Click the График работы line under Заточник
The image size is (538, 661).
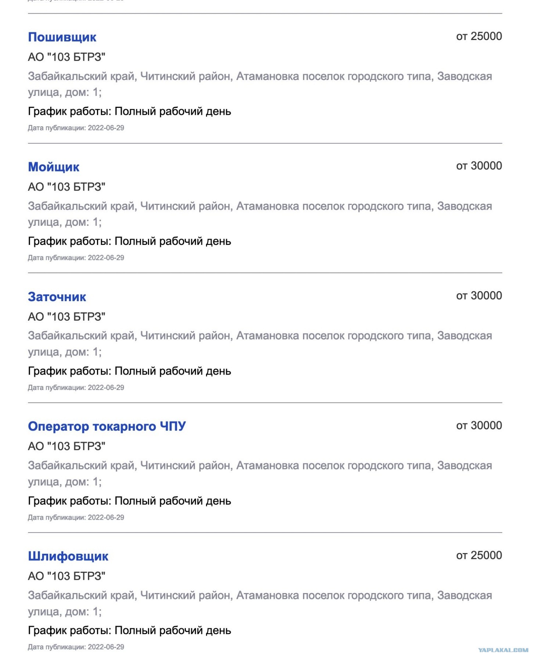point(129,371)
